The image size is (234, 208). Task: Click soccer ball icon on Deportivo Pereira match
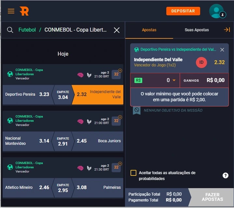click(10, 74)
